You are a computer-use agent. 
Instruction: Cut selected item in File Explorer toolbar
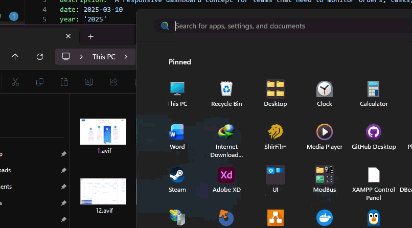click(15, 82)
